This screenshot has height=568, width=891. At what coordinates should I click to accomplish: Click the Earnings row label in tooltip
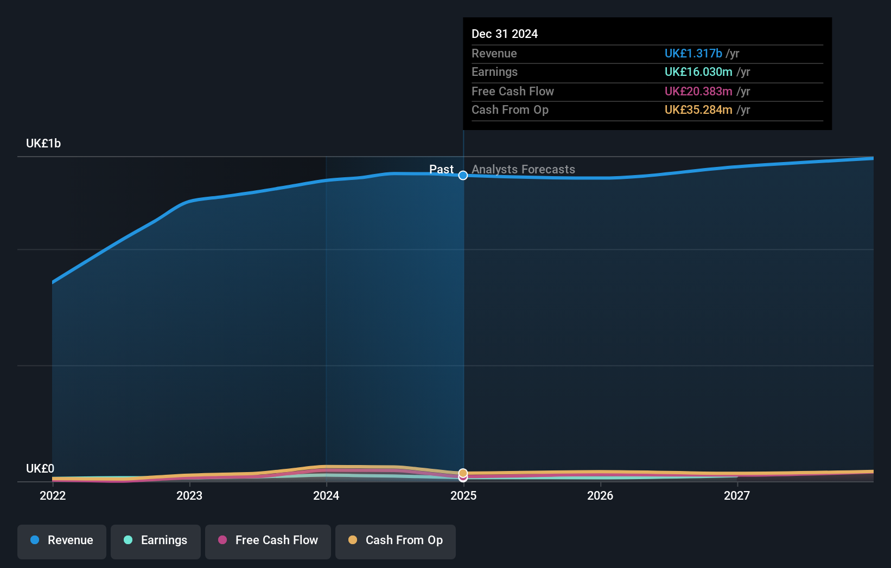494,72
